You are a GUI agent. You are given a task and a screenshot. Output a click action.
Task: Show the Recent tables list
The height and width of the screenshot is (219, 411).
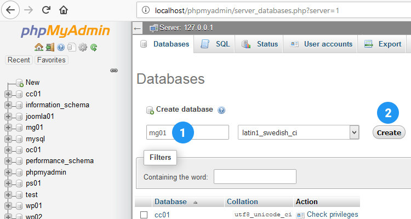tap(19, 60)
